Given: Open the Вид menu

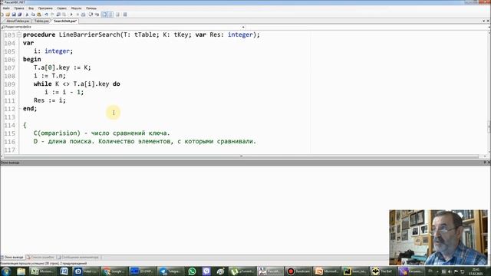Looking at the screenshot, I should coord(31,8).
